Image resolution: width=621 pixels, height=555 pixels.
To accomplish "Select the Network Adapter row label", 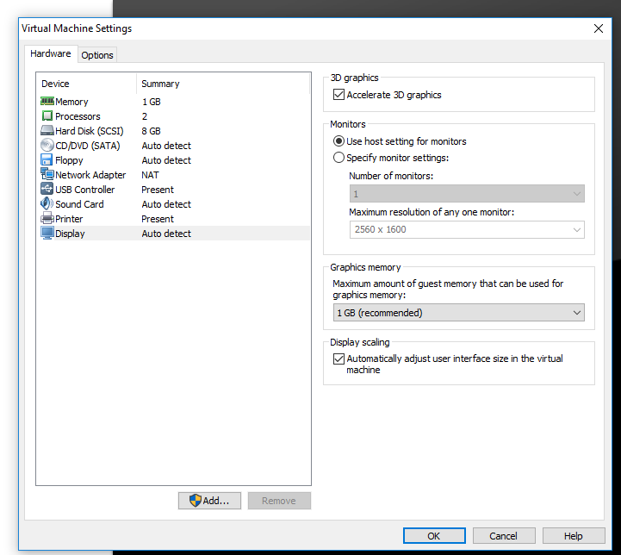I will 90,175.
